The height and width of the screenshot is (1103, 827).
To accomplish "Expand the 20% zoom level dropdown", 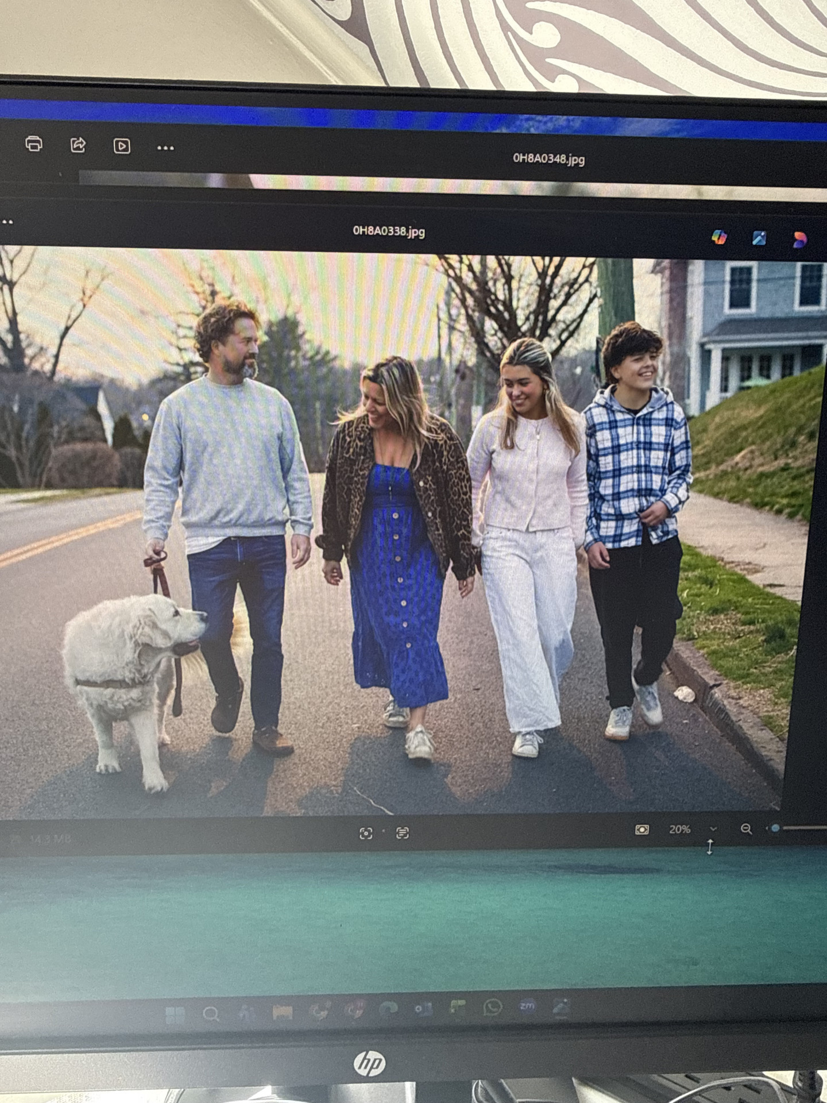I will (x=713, y=829).
